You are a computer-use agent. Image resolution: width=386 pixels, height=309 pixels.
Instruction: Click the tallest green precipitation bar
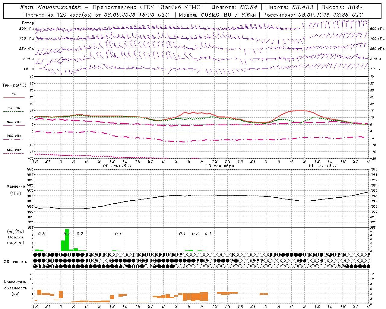pyautogui.click(x=67, y=240)
